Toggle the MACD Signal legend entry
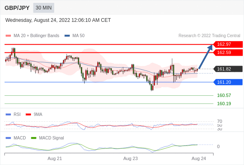The width and height of the screenshot is (244, 165). point(48,138)
